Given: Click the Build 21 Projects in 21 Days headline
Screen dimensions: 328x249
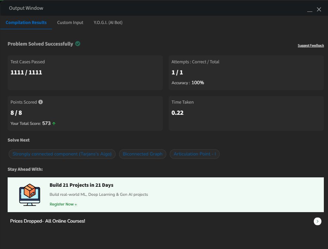Looking at the screenshot, I should pyautogui.click(x=81, y=185).
